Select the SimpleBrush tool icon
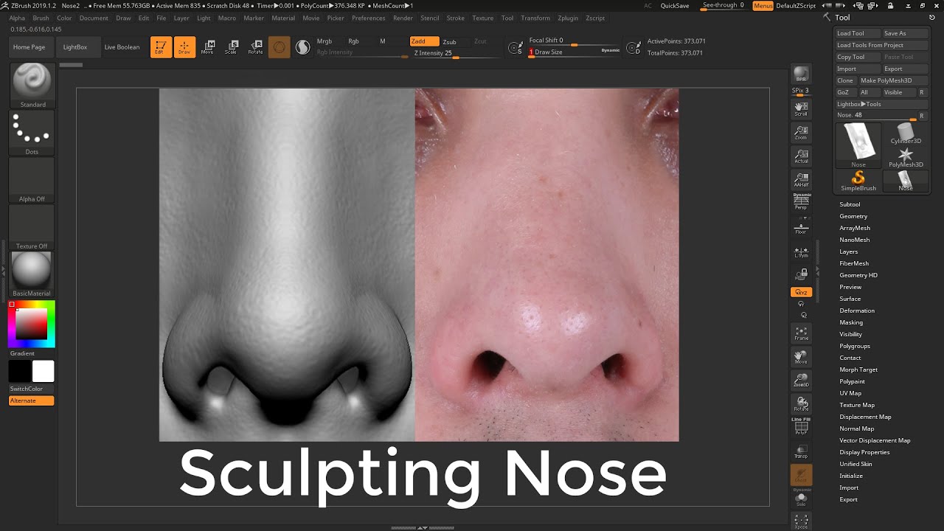944x531 pixels. point(858,181)
